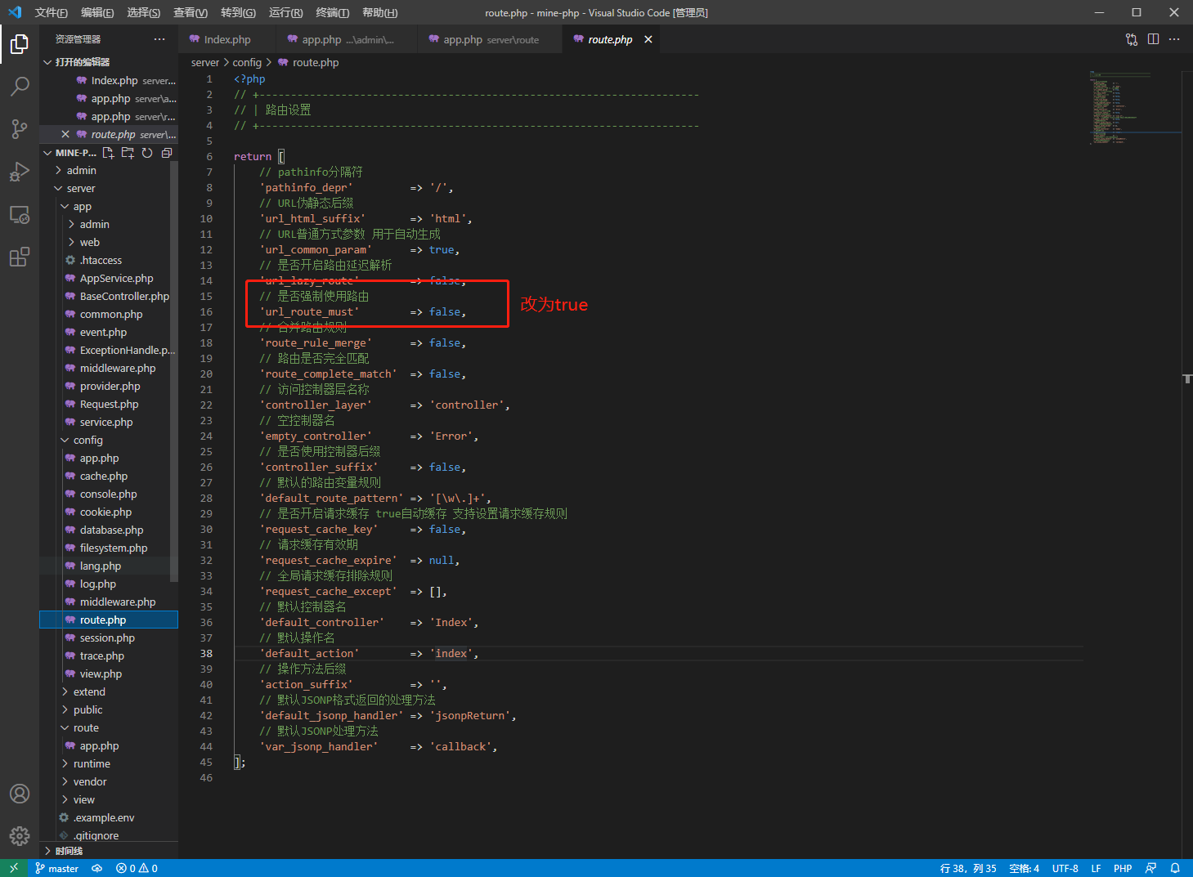Screen dimensions: 1193x877
Task: Expand the web folder
Action: 109,242
